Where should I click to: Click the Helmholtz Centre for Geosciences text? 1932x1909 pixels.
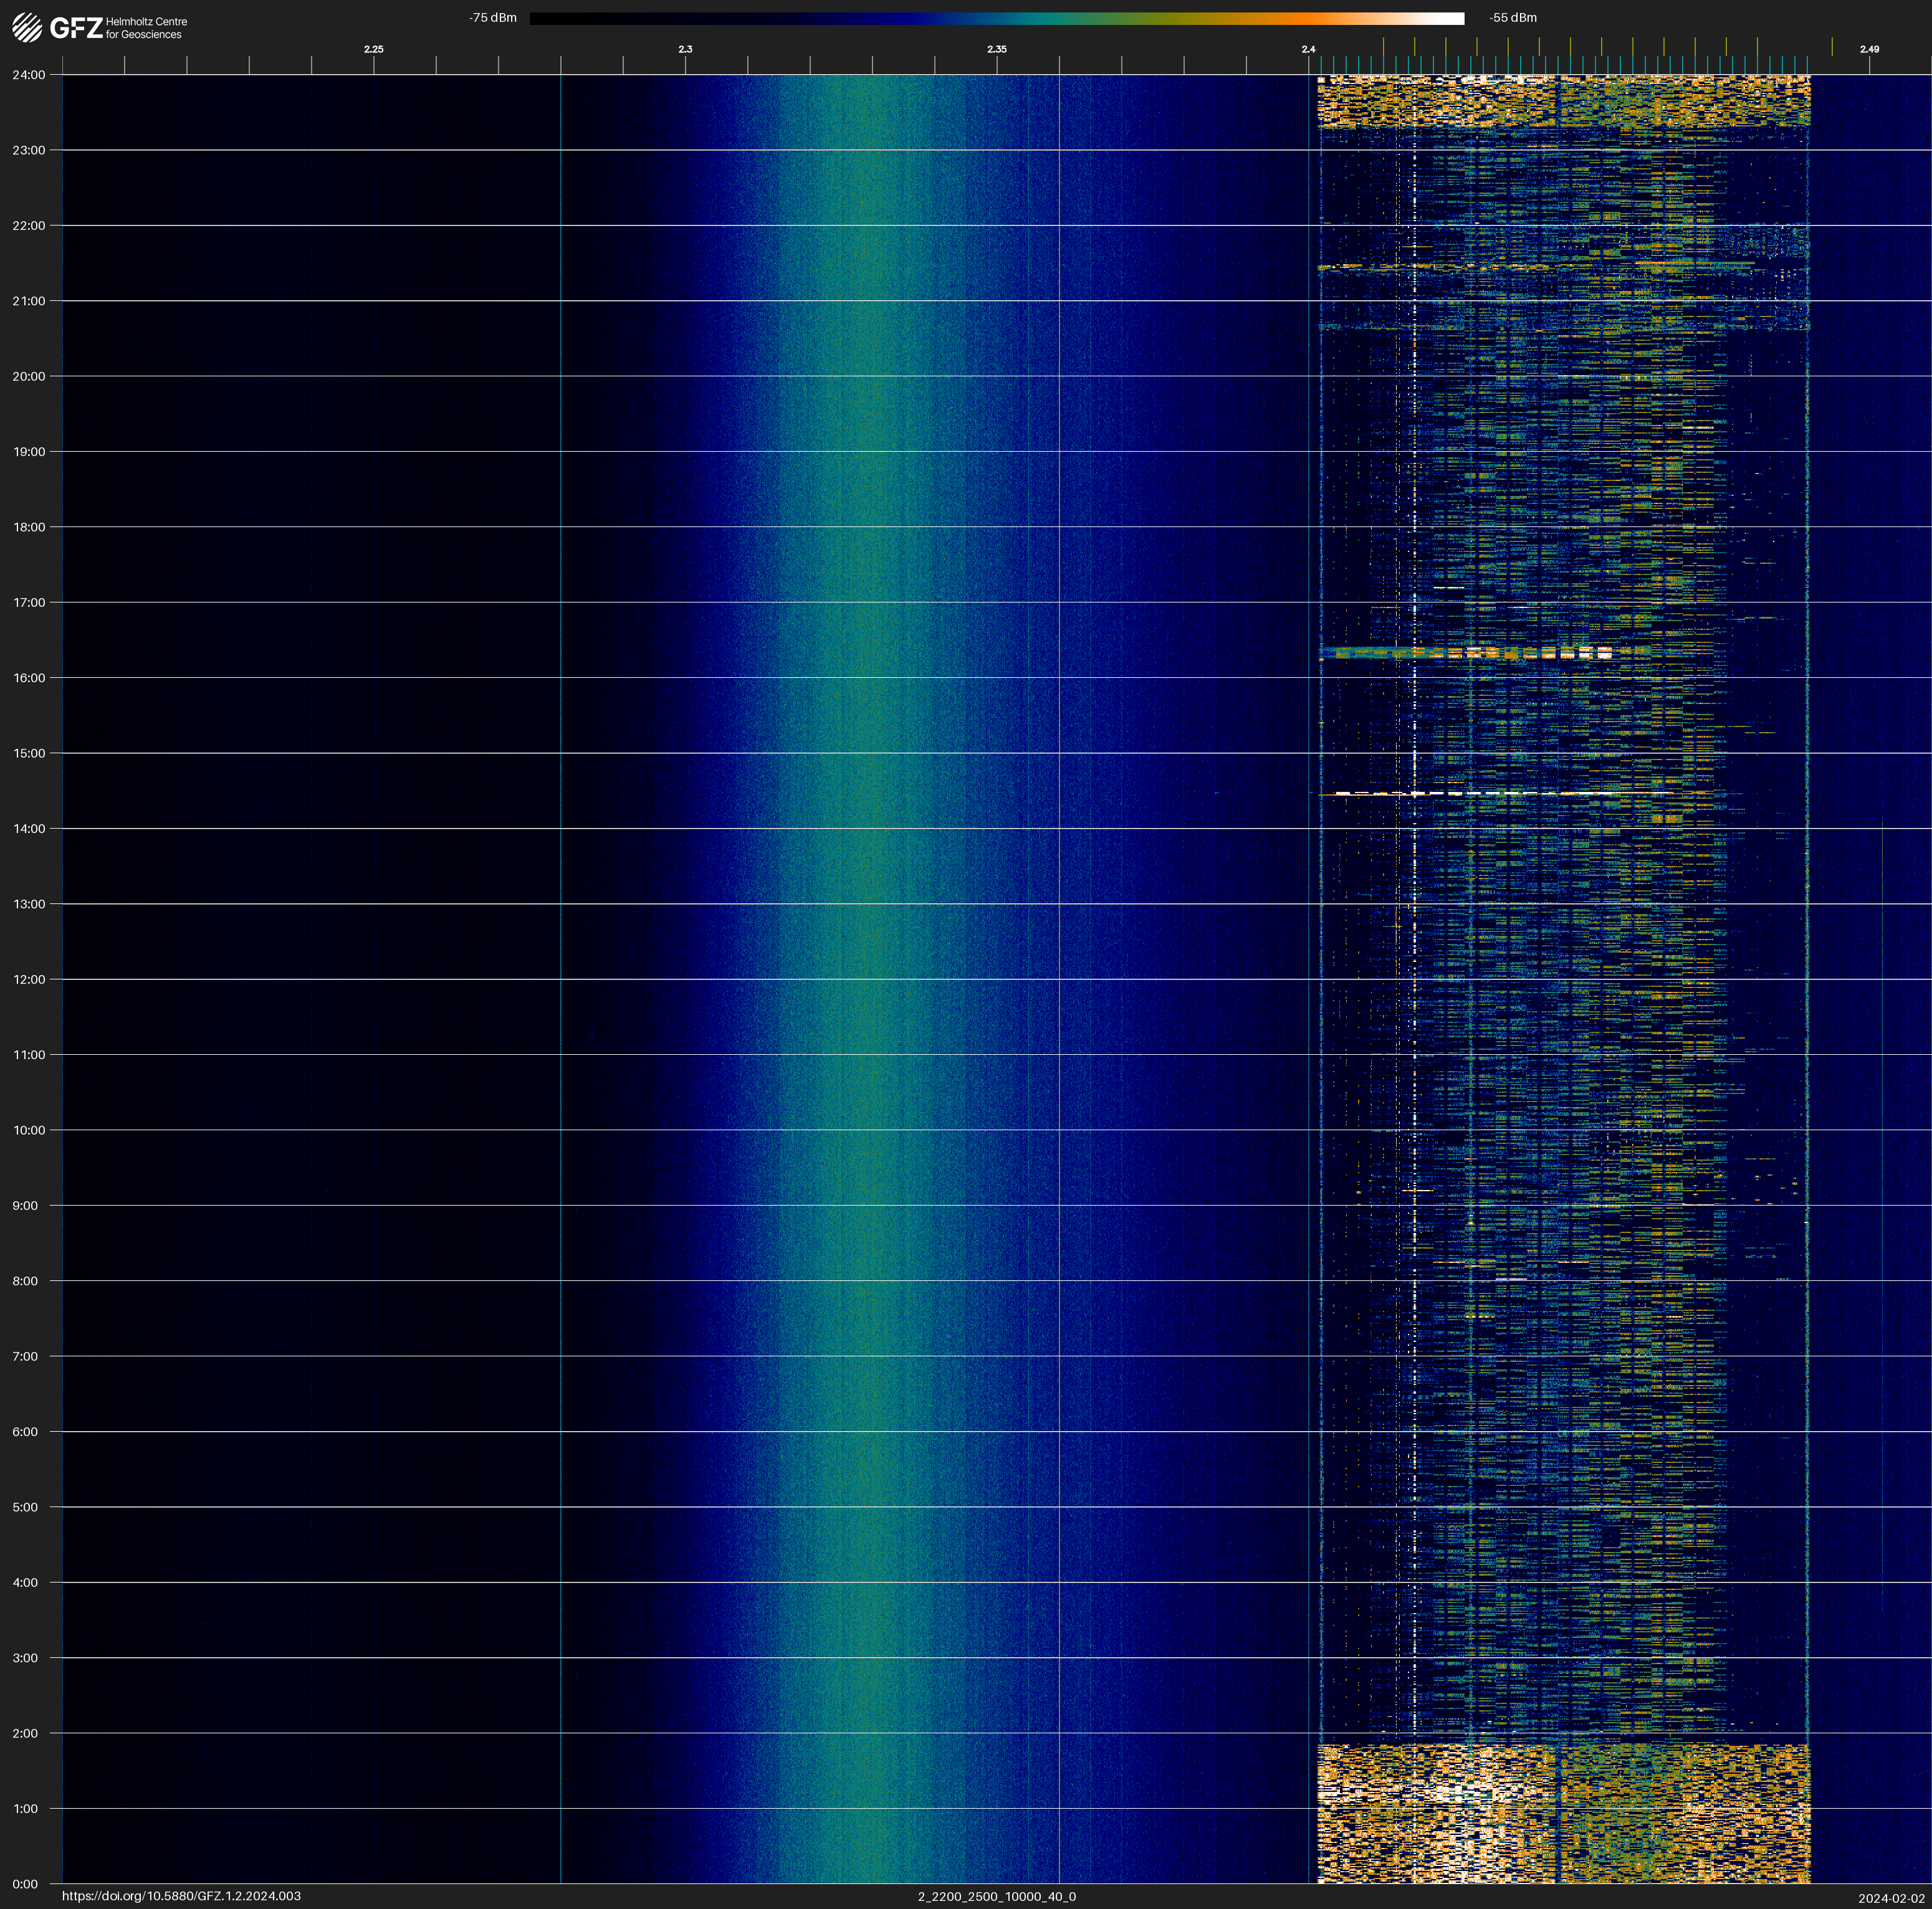pos(146,28)
